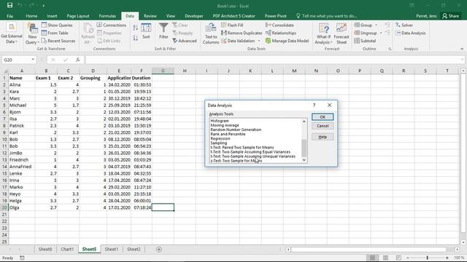This screenshot has height=262, width=467.
Task: Click OK in Data Analysis dialog
Action: coord(323,117)
